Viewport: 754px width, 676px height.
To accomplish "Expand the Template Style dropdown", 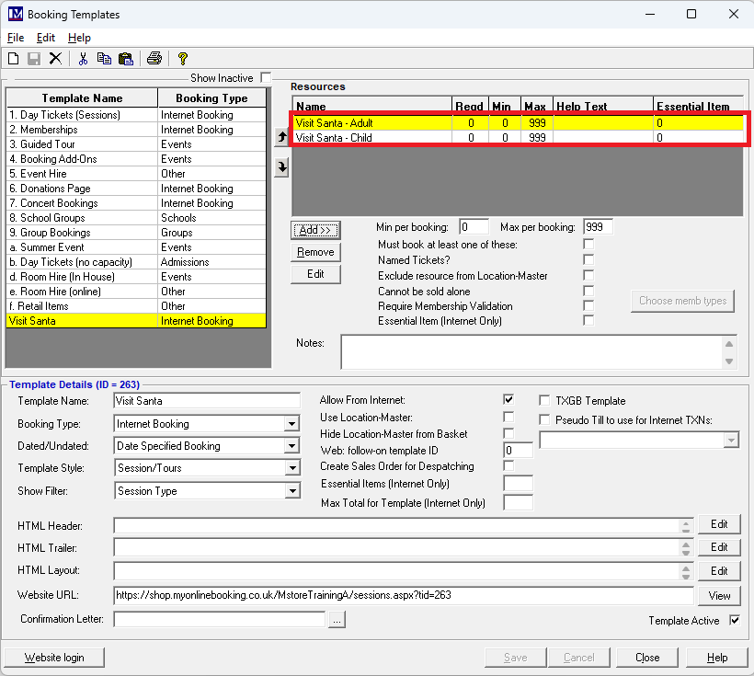I will click(291, 468).
